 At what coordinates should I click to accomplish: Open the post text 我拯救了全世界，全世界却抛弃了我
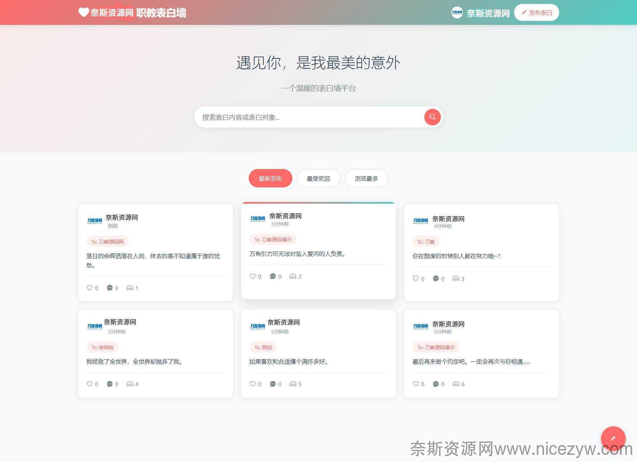135,361
